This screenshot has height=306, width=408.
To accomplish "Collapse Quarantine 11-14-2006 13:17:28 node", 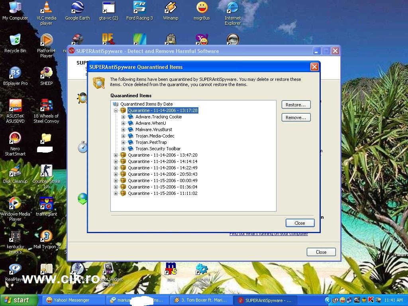I will [116, 111].
